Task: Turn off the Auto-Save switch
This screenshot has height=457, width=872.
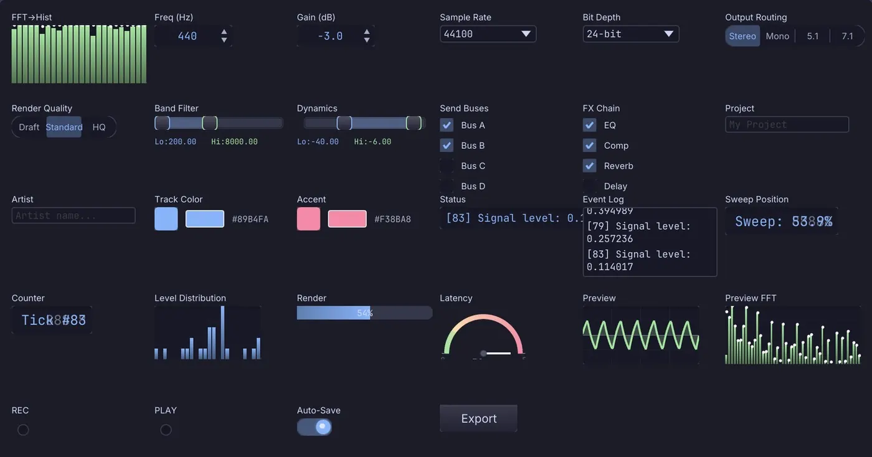Action: 315,426
